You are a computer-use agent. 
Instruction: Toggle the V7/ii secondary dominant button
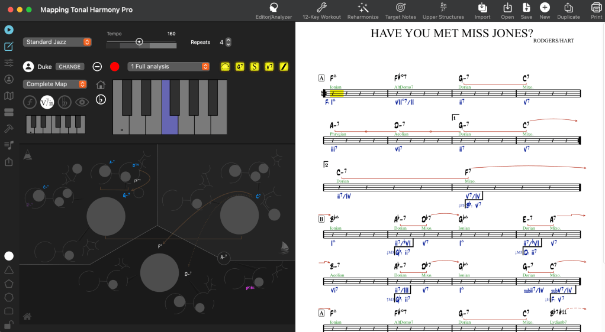tap(47, 102)
